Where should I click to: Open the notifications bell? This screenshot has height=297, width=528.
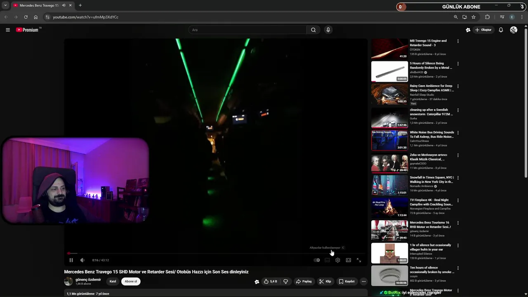coord(501,30)
